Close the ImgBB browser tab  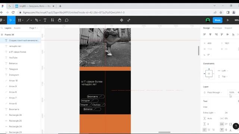(x=53, y=6)
